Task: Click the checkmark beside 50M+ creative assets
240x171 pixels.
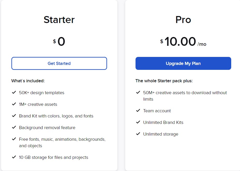Action: pos(138,93)
